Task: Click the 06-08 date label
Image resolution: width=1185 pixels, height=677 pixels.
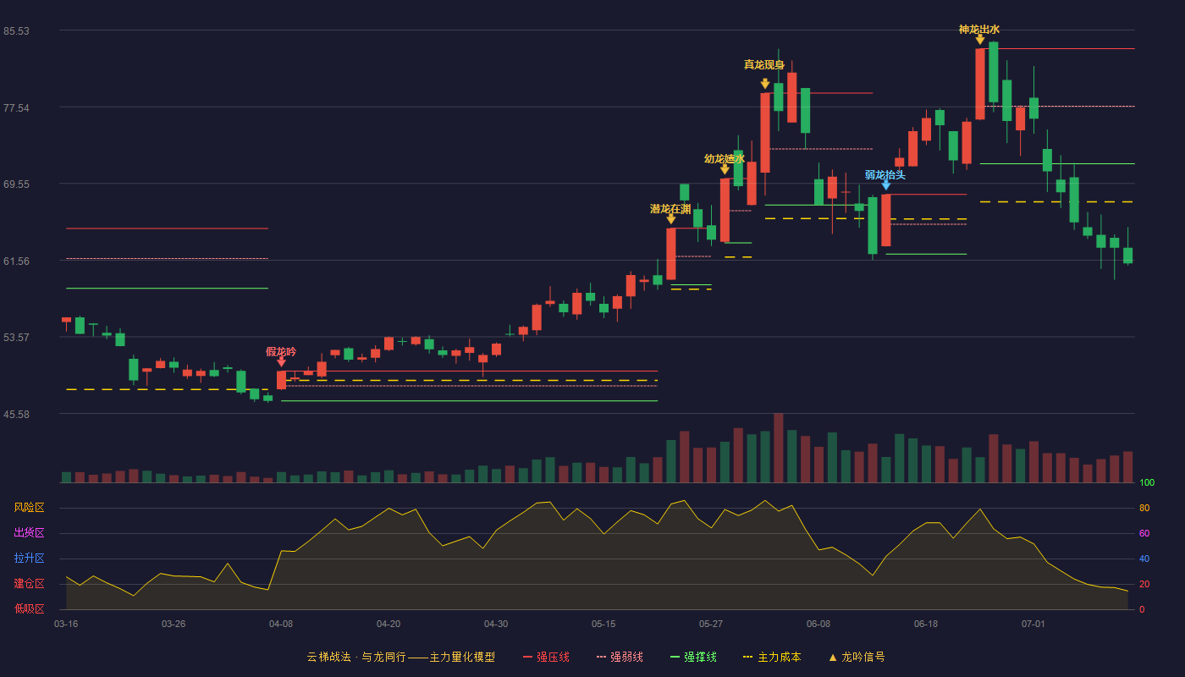Action: 818,624
